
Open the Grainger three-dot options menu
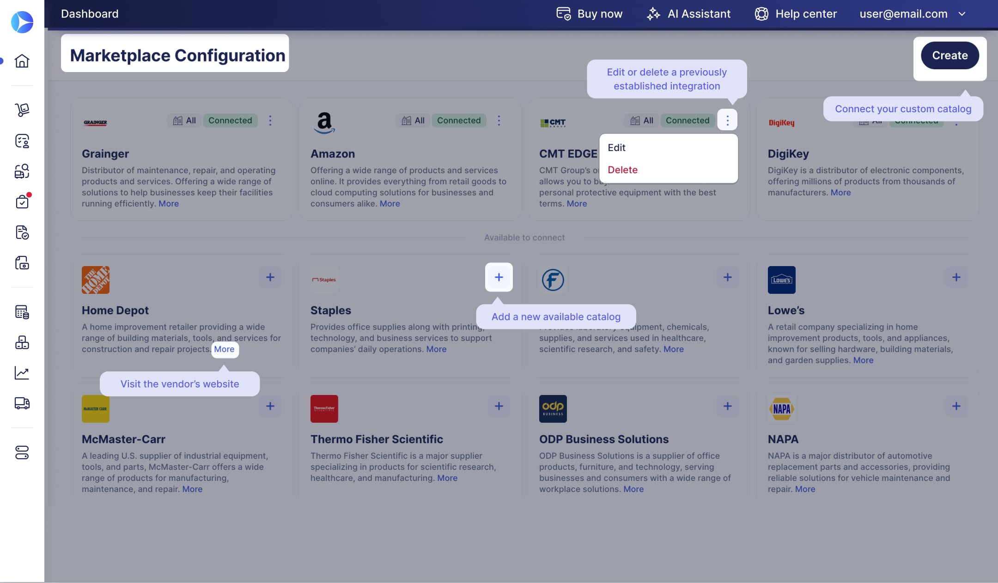coord(270,121)
